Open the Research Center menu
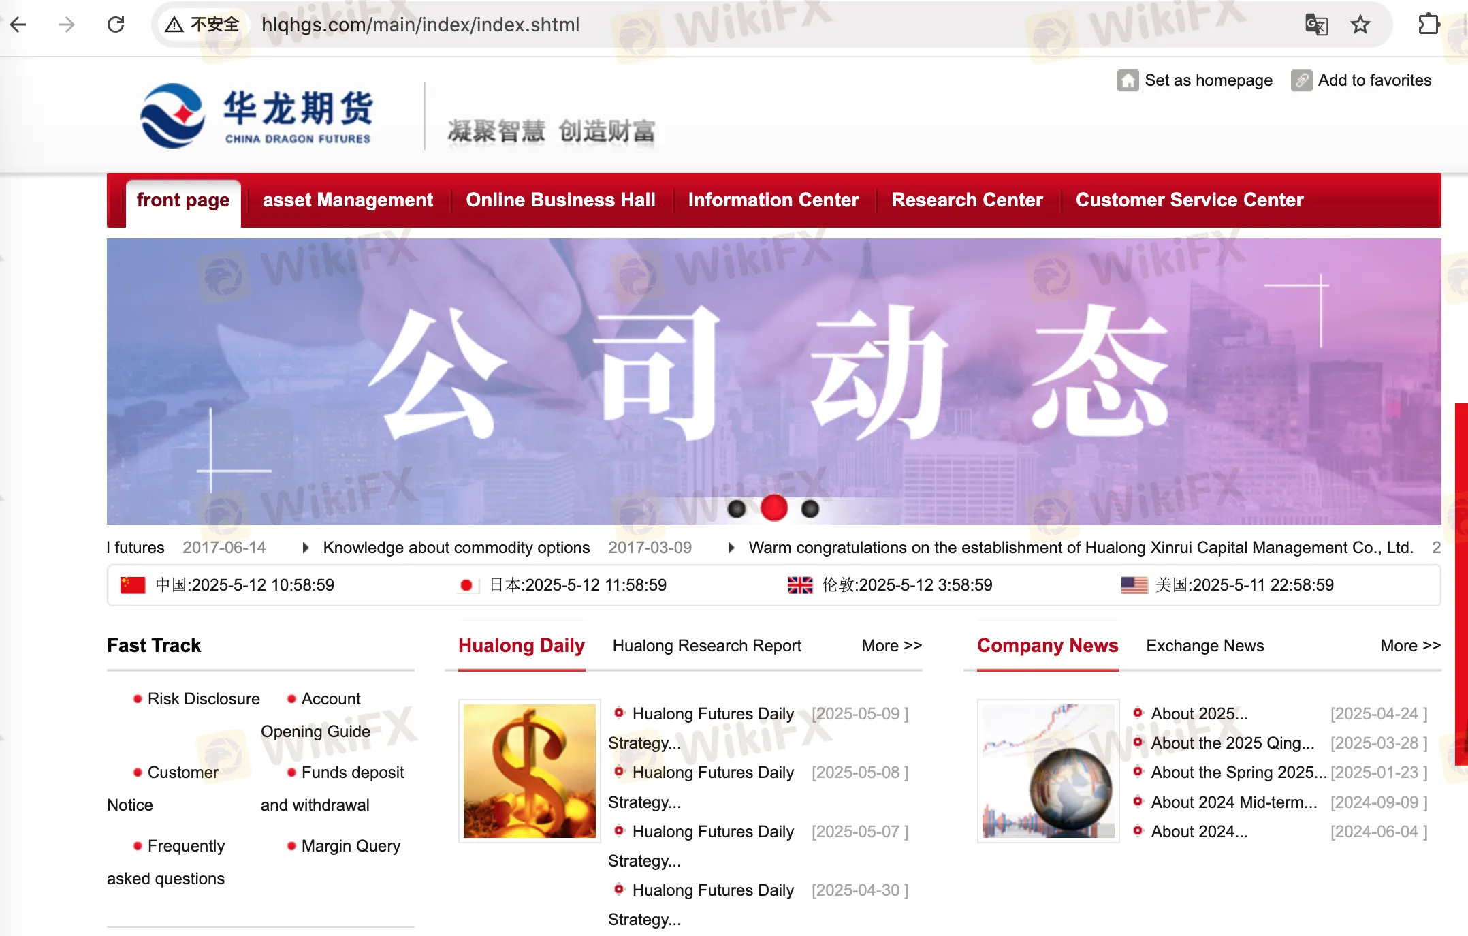This screenshot has width=1468, height=936. click(x=967, y=200)
